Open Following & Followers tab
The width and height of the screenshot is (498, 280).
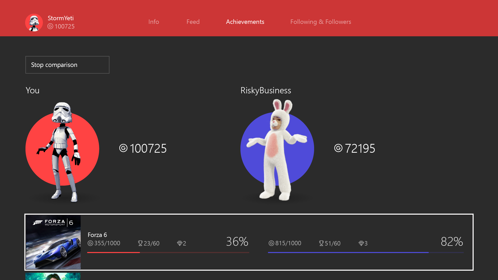(321, 22)
